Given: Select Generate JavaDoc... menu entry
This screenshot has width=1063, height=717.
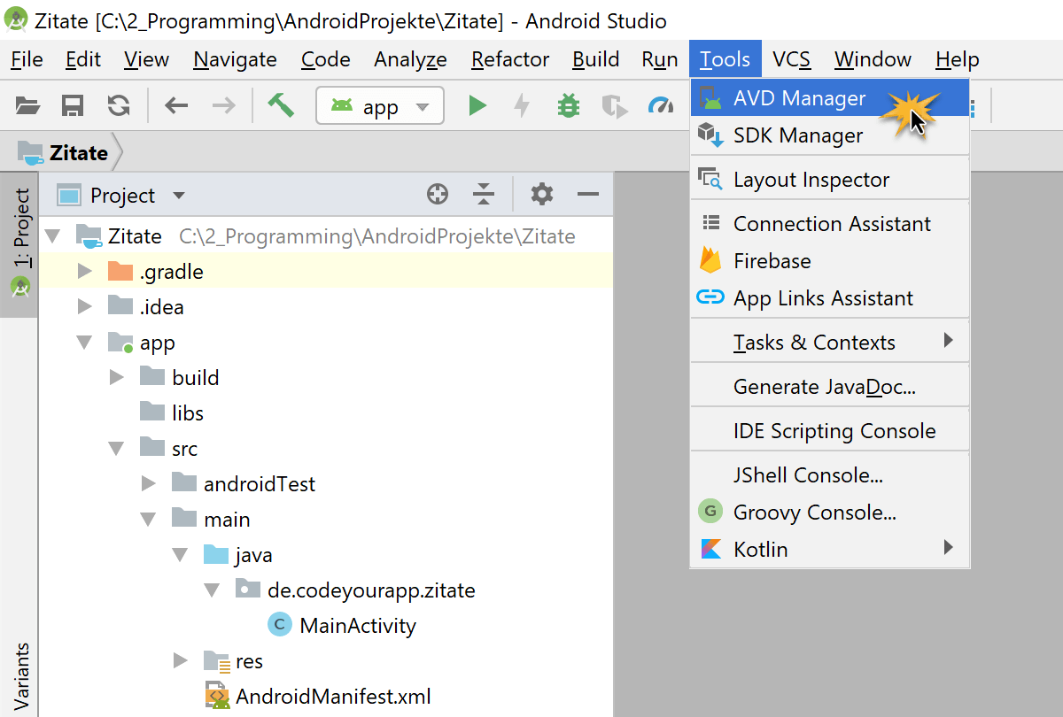Looking at the screenshot, I should click(x=830, y=387).
